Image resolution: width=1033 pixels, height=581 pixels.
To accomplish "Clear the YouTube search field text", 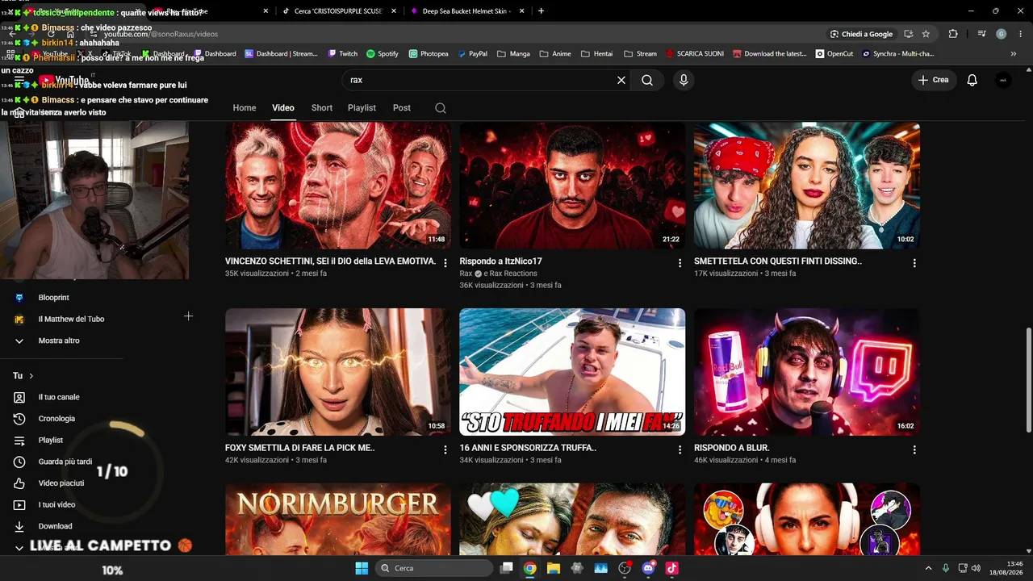I will (x=621, y=80).
